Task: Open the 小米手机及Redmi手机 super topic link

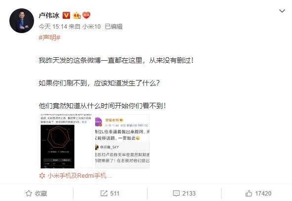Action: 79,176
